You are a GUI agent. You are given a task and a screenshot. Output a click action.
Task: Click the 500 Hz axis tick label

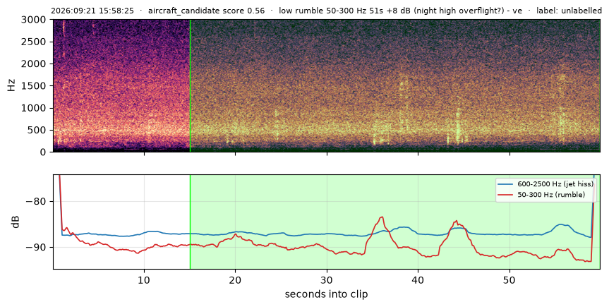point(36,130)
